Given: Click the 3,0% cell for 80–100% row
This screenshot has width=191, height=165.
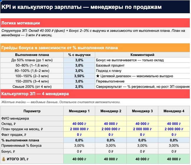Looking at the screenshot, I should point(79,71).
